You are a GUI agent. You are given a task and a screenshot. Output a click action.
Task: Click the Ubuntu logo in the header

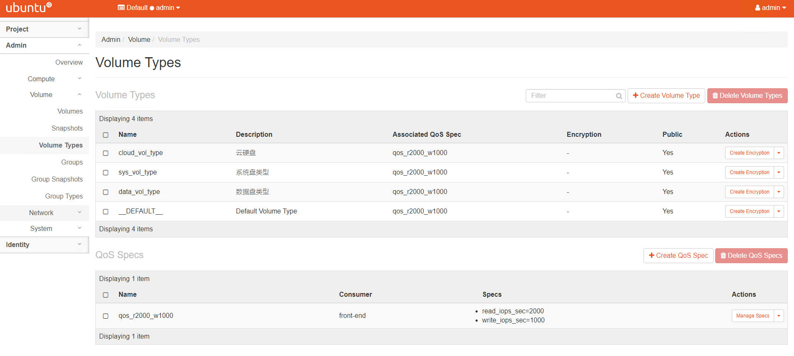pos(29,7)
